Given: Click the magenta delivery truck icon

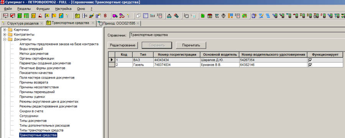Looking at the screenshot, I should point(115,16).
